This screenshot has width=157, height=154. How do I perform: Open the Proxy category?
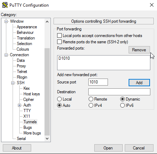tap(21, 66)
